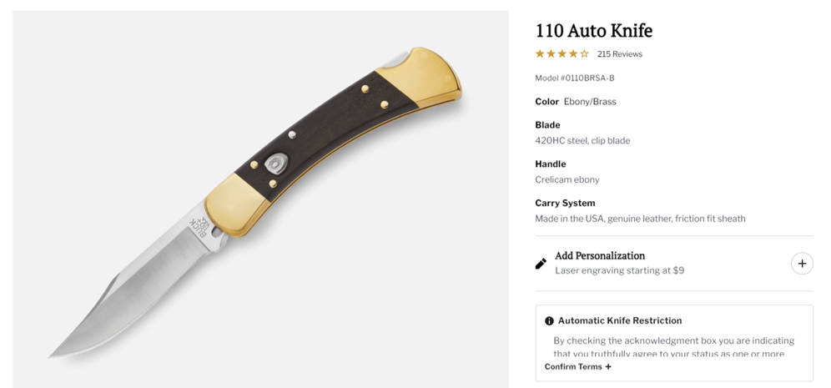This screenshot has height=388, width=831.
Task: Click the empty fifth star in the rating
Action: 584,53
